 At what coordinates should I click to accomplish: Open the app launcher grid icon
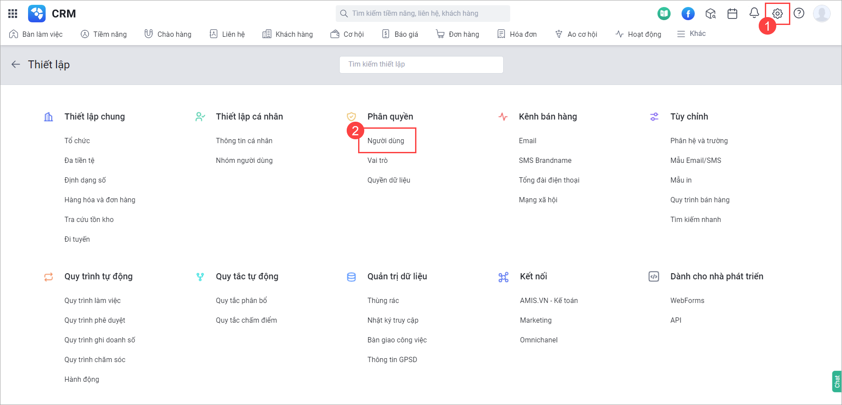coord(13,14)
